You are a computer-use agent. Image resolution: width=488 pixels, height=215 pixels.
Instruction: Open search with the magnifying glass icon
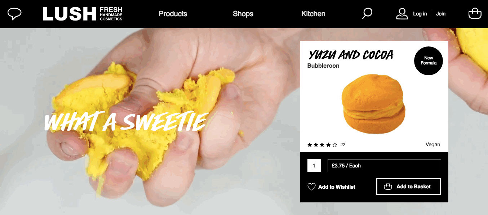point(367,14)
